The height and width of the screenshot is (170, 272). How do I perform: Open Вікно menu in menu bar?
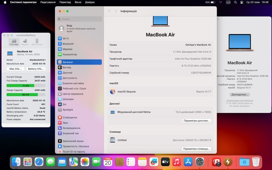(78, 2)
